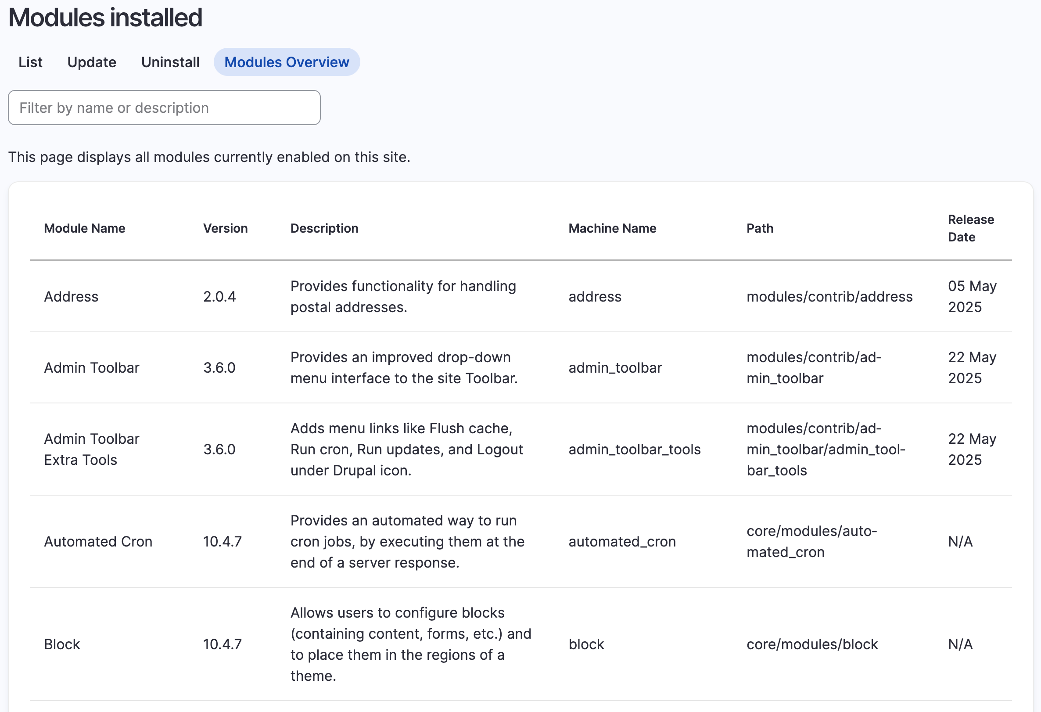1041x712 pixels.
Task: Click the filter by name or description field
Action: [x=164, y=107]
